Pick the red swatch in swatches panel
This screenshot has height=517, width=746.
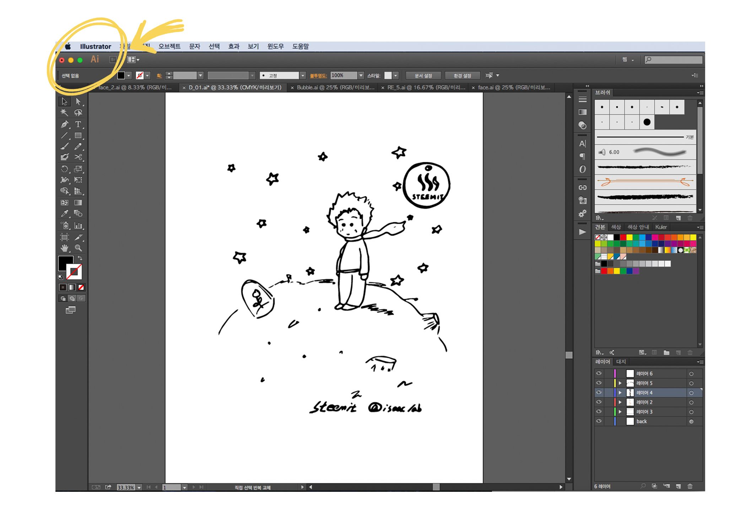click(x=623, y=237)
